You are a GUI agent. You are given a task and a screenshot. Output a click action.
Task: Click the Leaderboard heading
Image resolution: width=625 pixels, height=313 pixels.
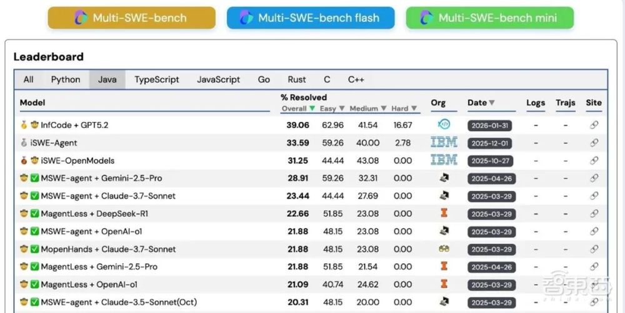coord(49,57)
